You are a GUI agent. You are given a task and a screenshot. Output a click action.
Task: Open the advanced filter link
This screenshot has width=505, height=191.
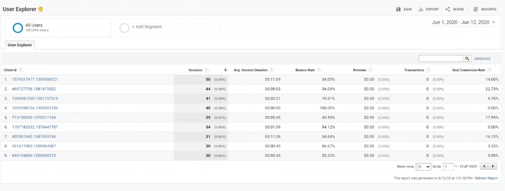482,59
